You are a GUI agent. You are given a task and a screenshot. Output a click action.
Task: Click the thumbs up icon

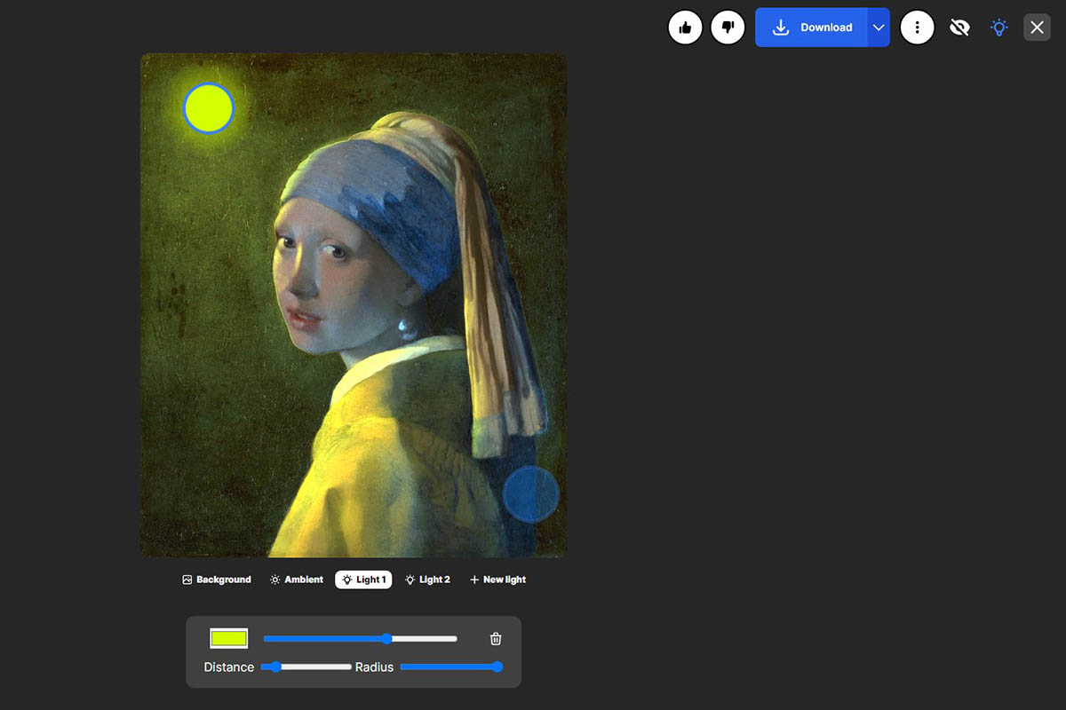(685, 28)
